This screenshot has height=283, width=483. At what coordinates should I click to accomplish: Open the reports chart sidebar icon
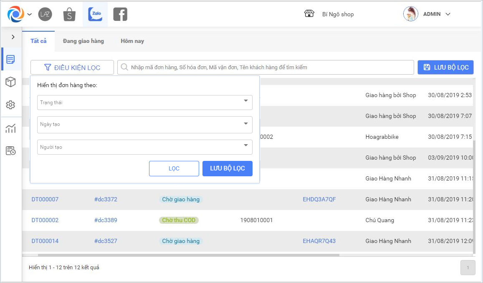pyautogui.click(x=11, y=129)
